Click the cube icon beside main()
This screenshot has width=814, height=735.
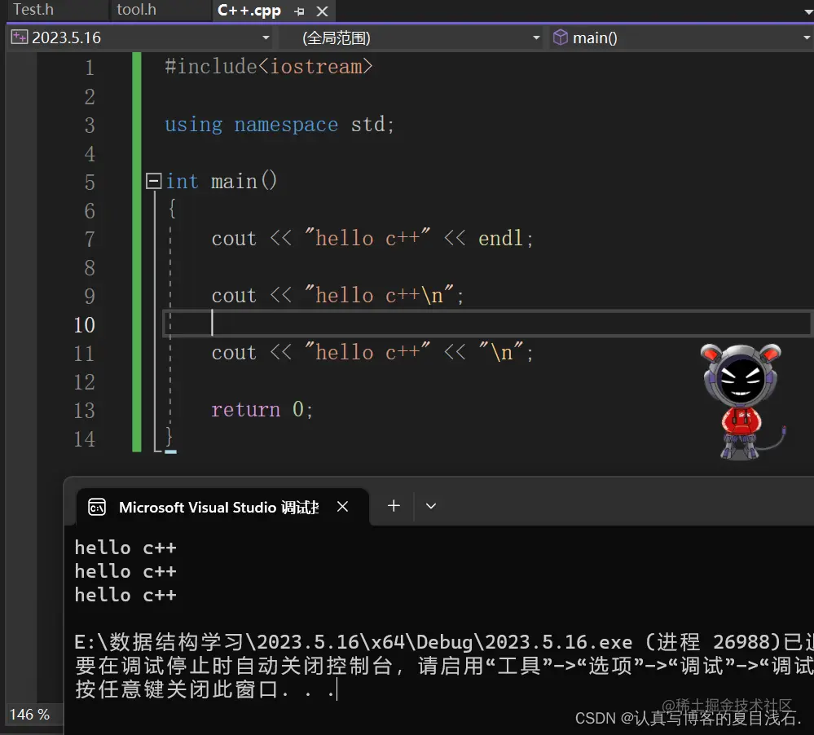pos(560,37)
